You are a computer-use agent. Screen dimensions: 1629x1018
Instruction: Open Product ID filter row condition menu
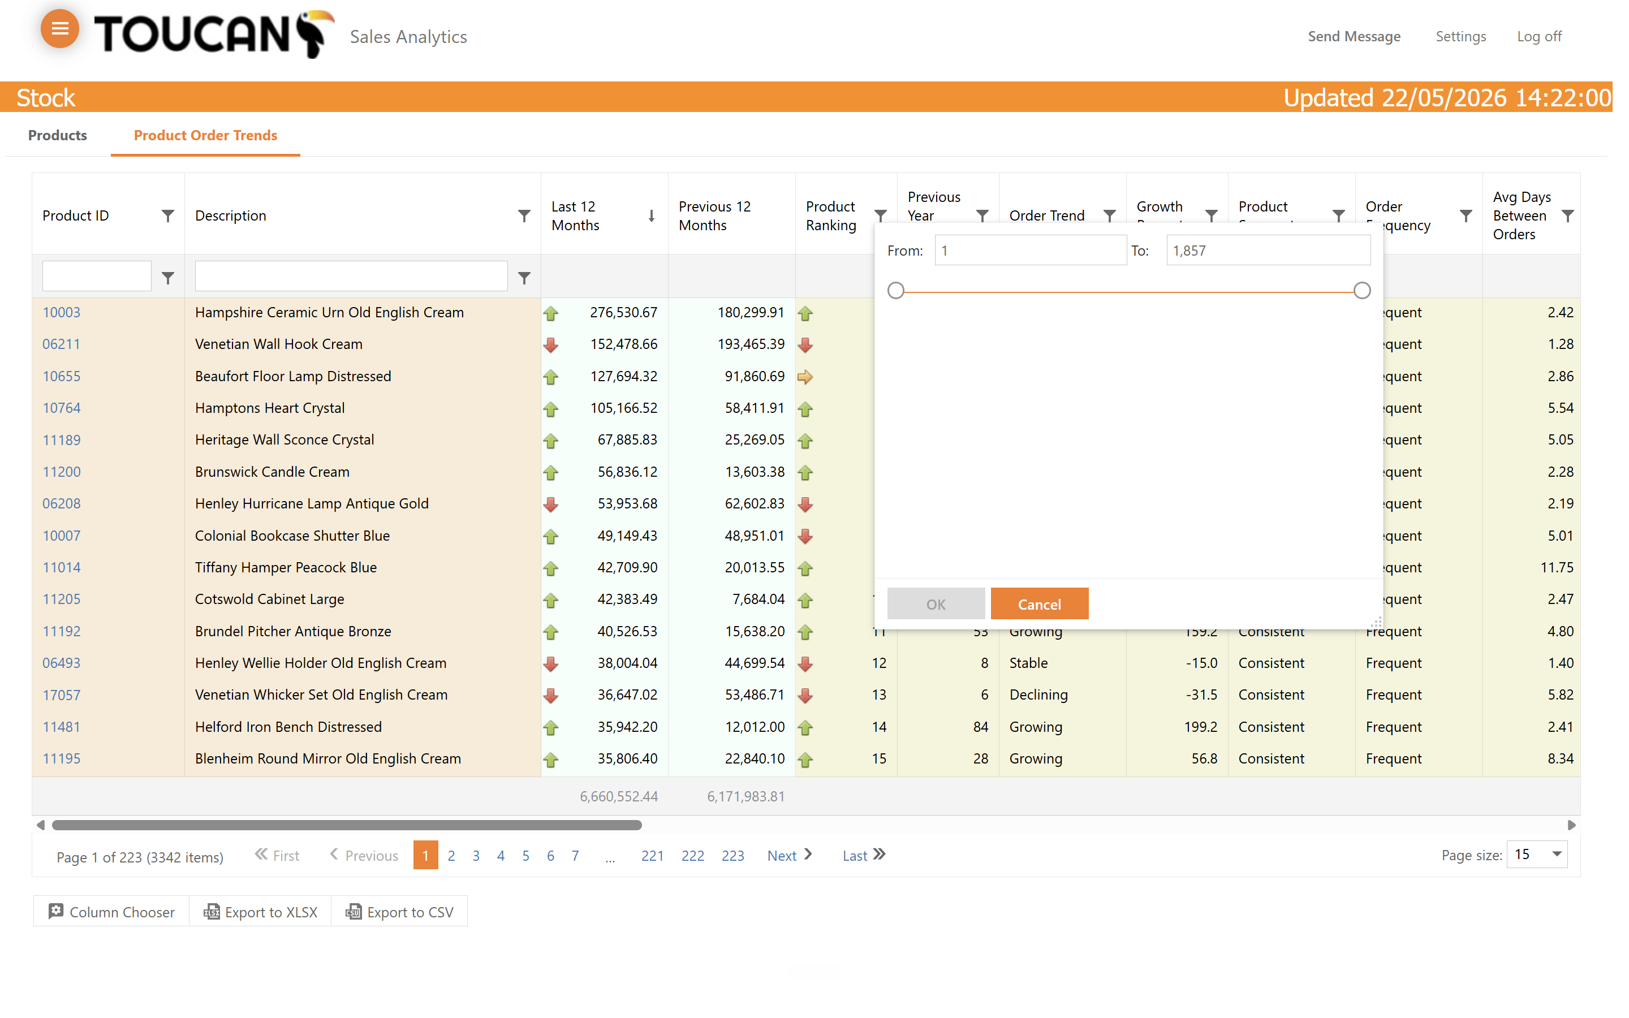pos(167,277)
